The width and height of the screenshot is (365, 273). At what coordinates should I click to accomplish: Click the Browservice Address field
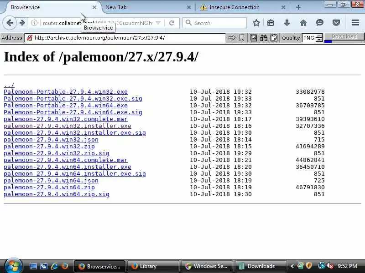coord(125,38)
